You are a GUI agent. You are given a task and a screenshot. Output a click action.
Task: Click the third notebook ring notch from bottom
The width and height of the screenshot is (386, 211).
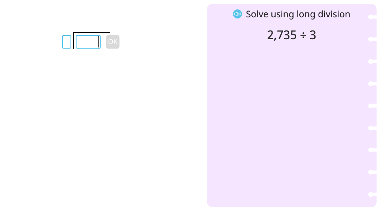pyautogui.click(x=372, y=150)
